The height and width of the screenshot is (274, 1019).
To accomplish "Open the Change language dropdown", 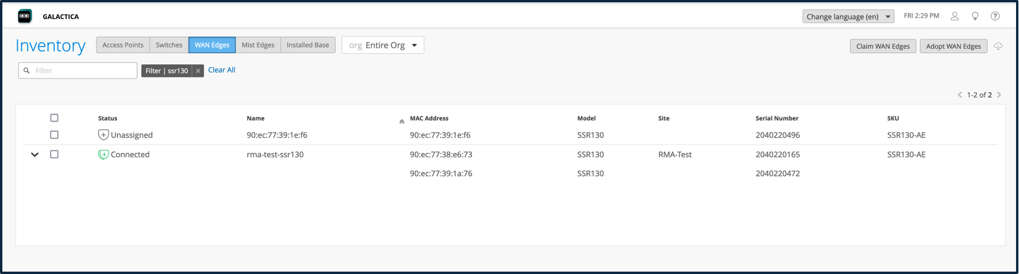I will coord(848,17).
